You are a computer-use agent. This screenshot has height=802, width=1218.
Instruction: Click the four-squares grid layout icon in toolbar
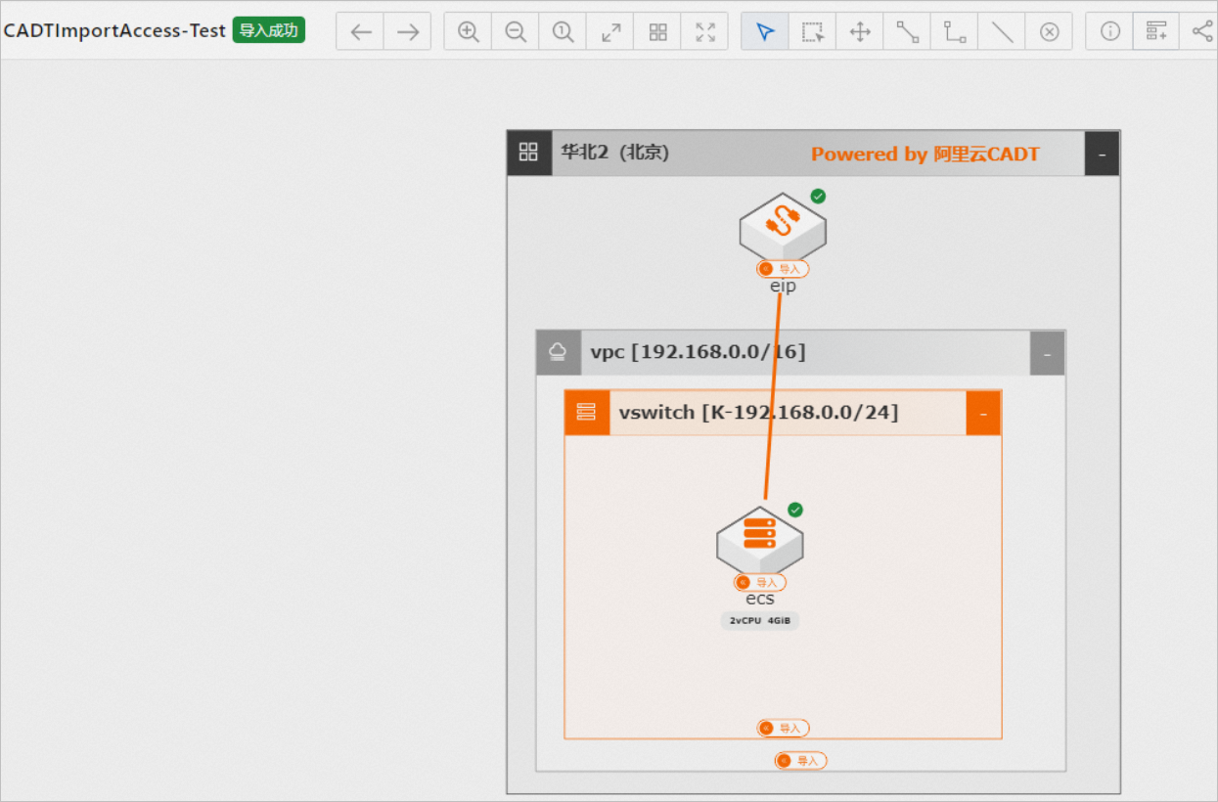[657, 31]
